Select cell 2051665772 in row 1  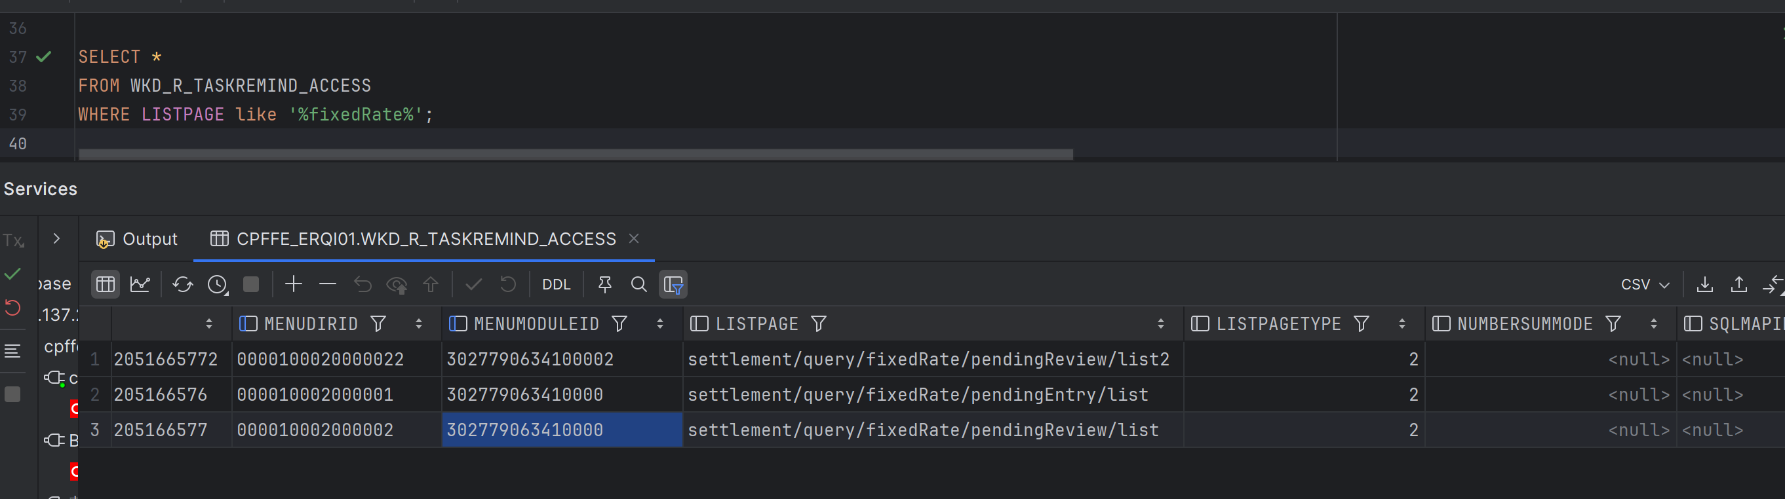pos(171,360)
